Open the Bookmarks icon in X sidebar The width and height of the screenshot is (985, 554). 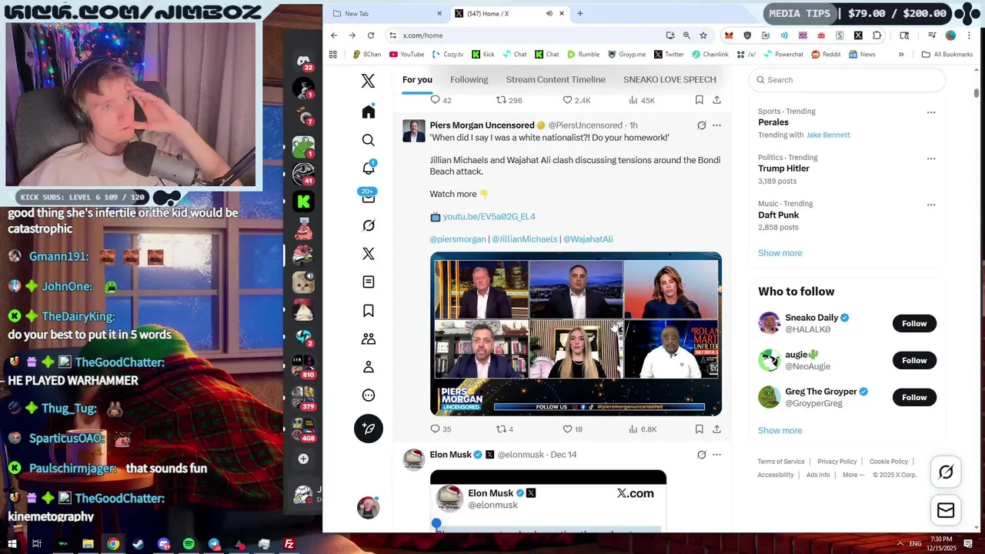pyautogui.click(x=368, y=310)
